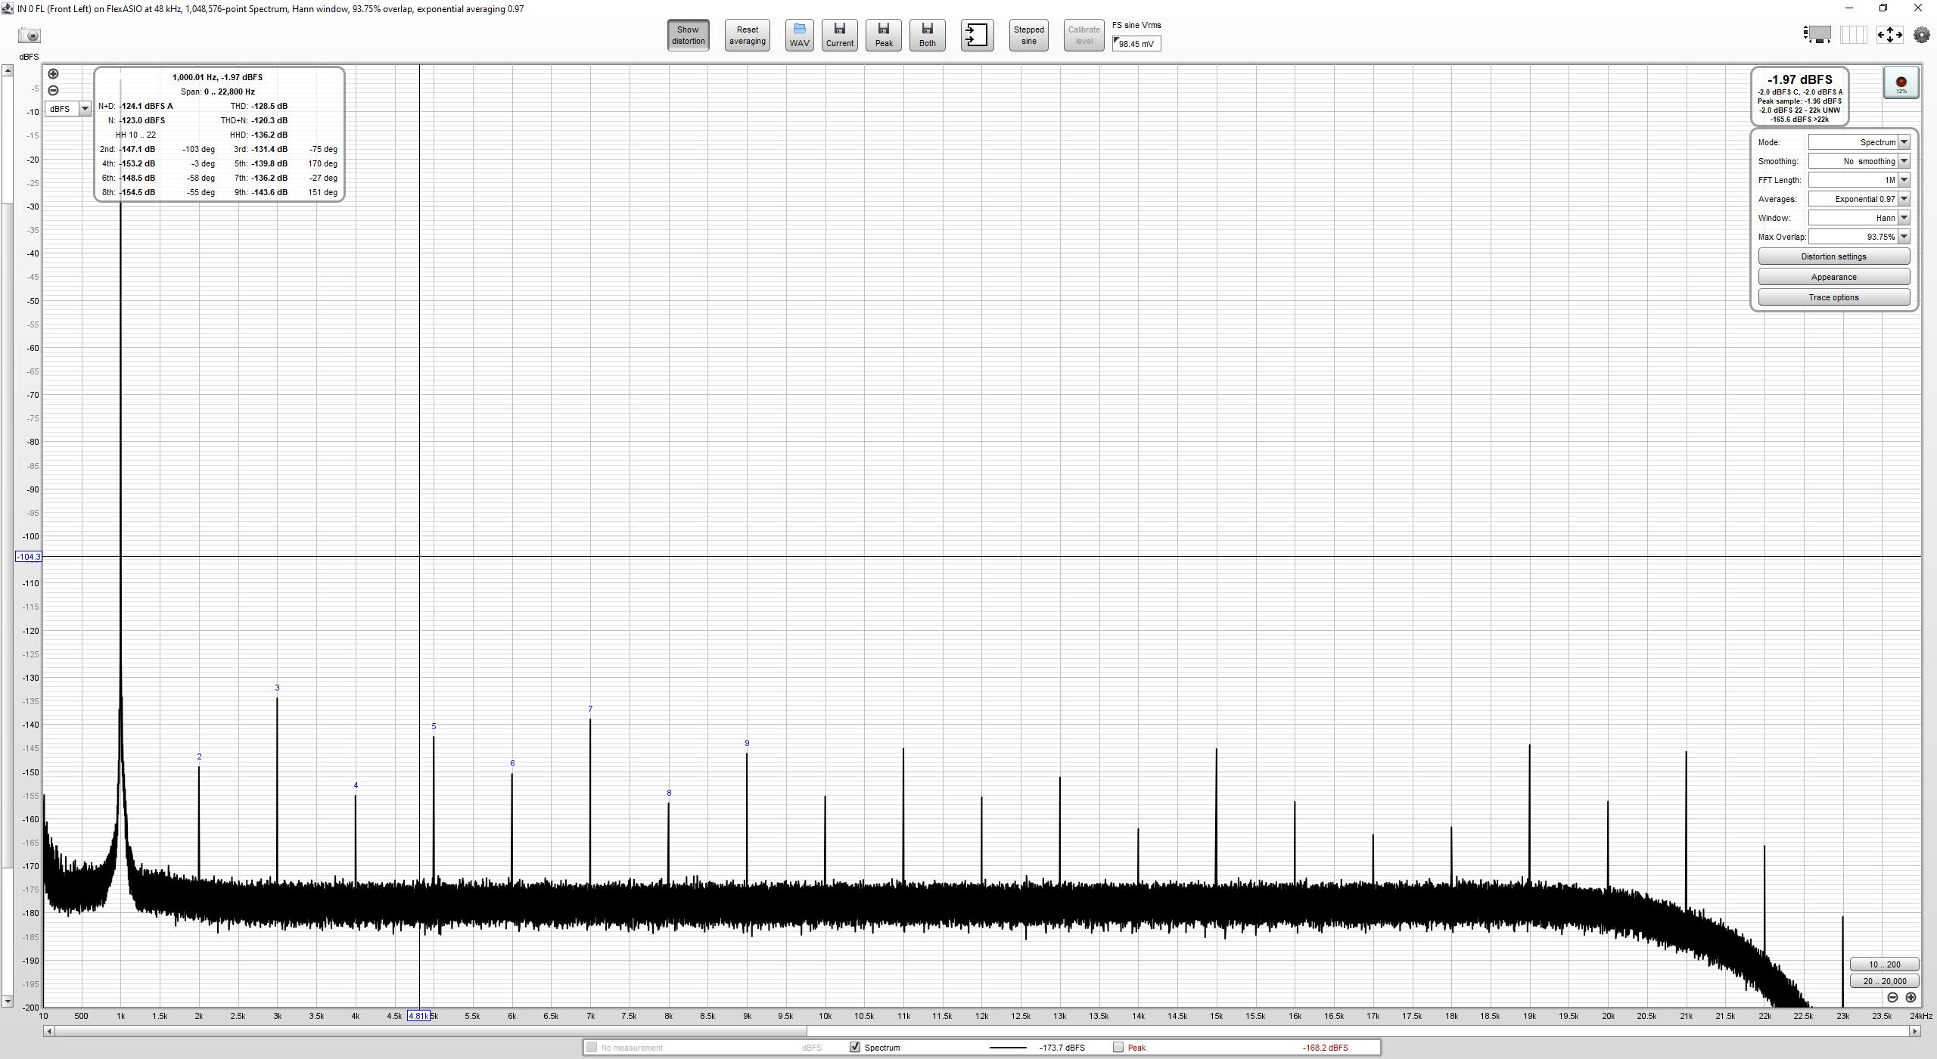Click 3rd harmonic -131.4 dB value
Image resolution: width=1937 pixels, height=1059 pixels.
(269, 149)
